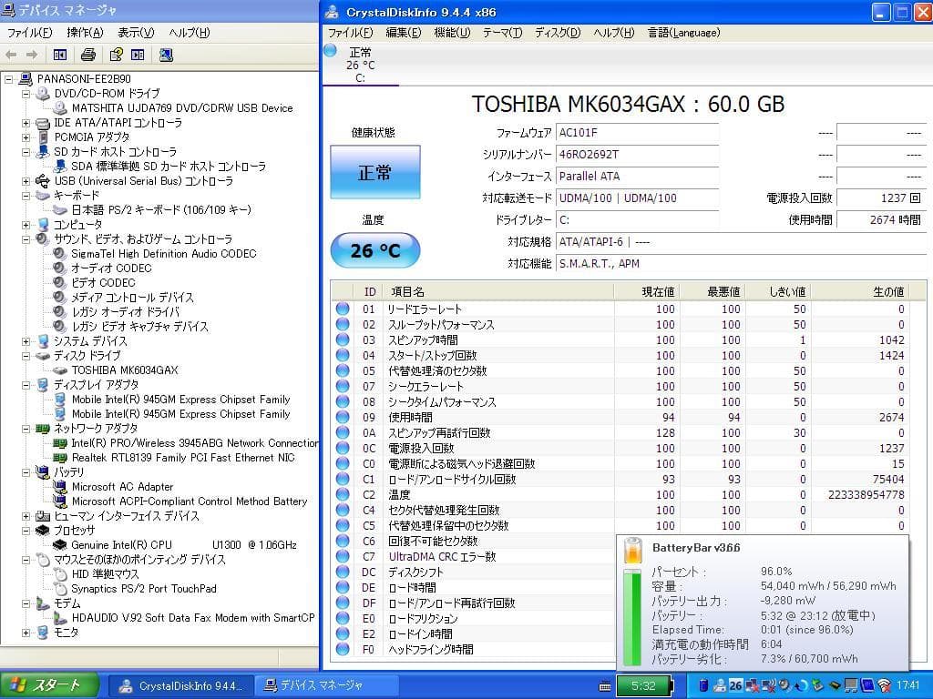Click the printer icon in Device Manager toolbar
This screenshot has height=699, width=933.
click(x=88, y=55)
